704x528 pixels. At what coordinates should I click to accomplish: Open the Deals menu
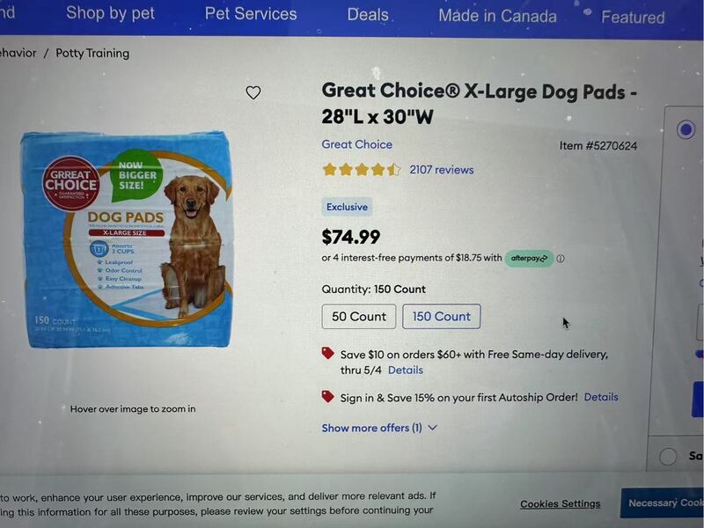point(368,14)
